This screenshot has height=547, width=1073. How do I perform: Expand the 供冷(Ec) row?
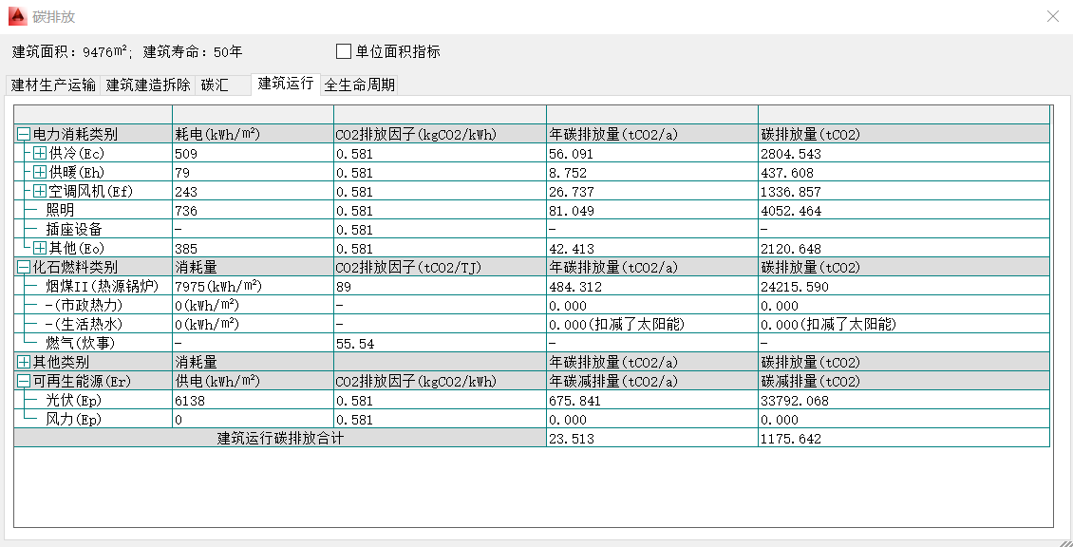coord(40,154)
